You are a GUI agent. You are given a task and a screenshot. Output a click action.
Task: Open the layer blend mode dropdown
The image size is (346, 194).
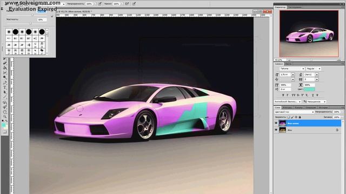pyautogui.click(x=294, y=112)
